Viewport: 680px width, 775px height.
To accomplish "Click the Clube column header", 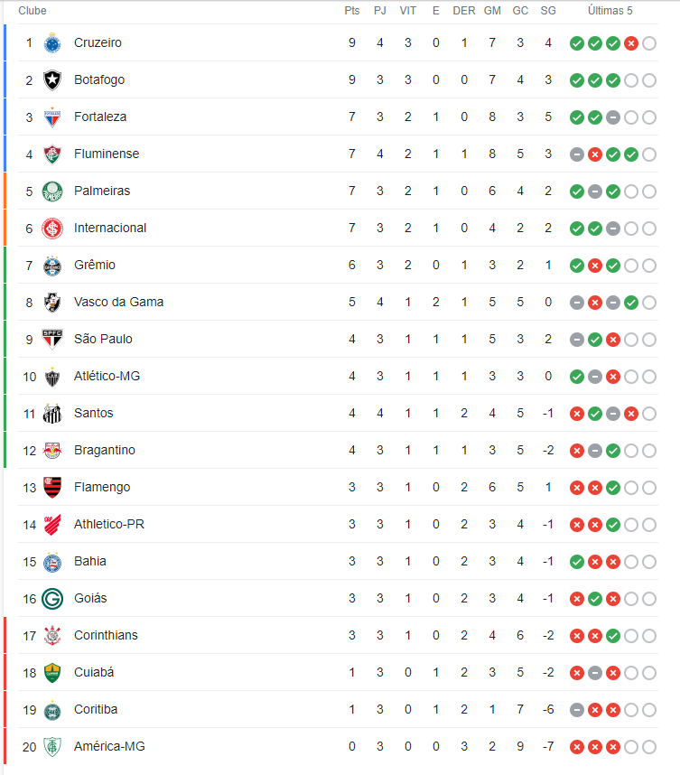I will click(x=33, y=10).
